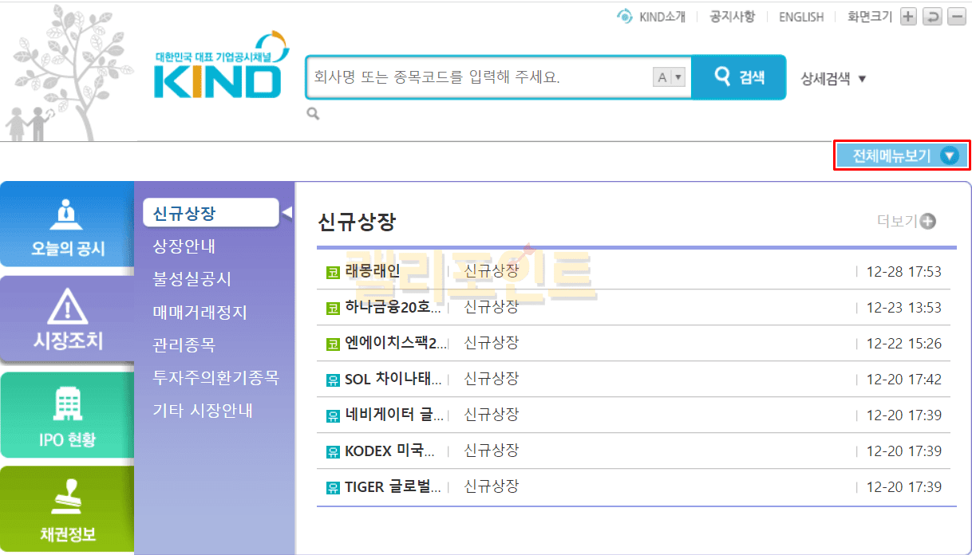Expand the 상세검색 dropdown
972x555 pixels.
tap(833, 78)
